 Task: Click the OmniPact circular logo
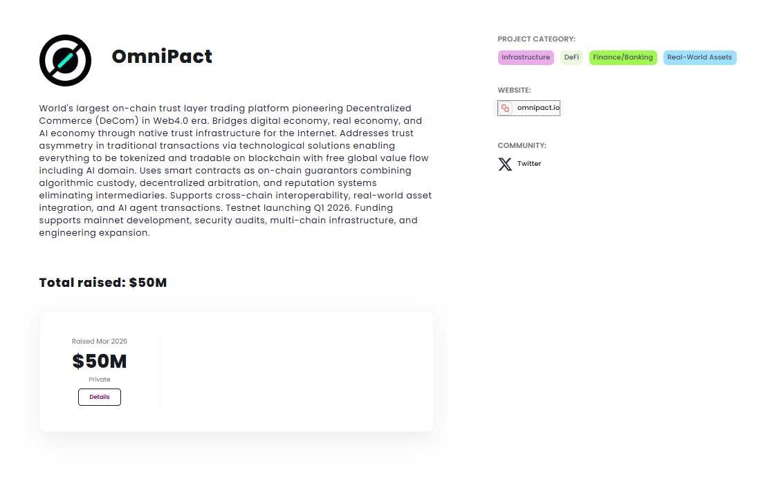click(x=65, y=60)
